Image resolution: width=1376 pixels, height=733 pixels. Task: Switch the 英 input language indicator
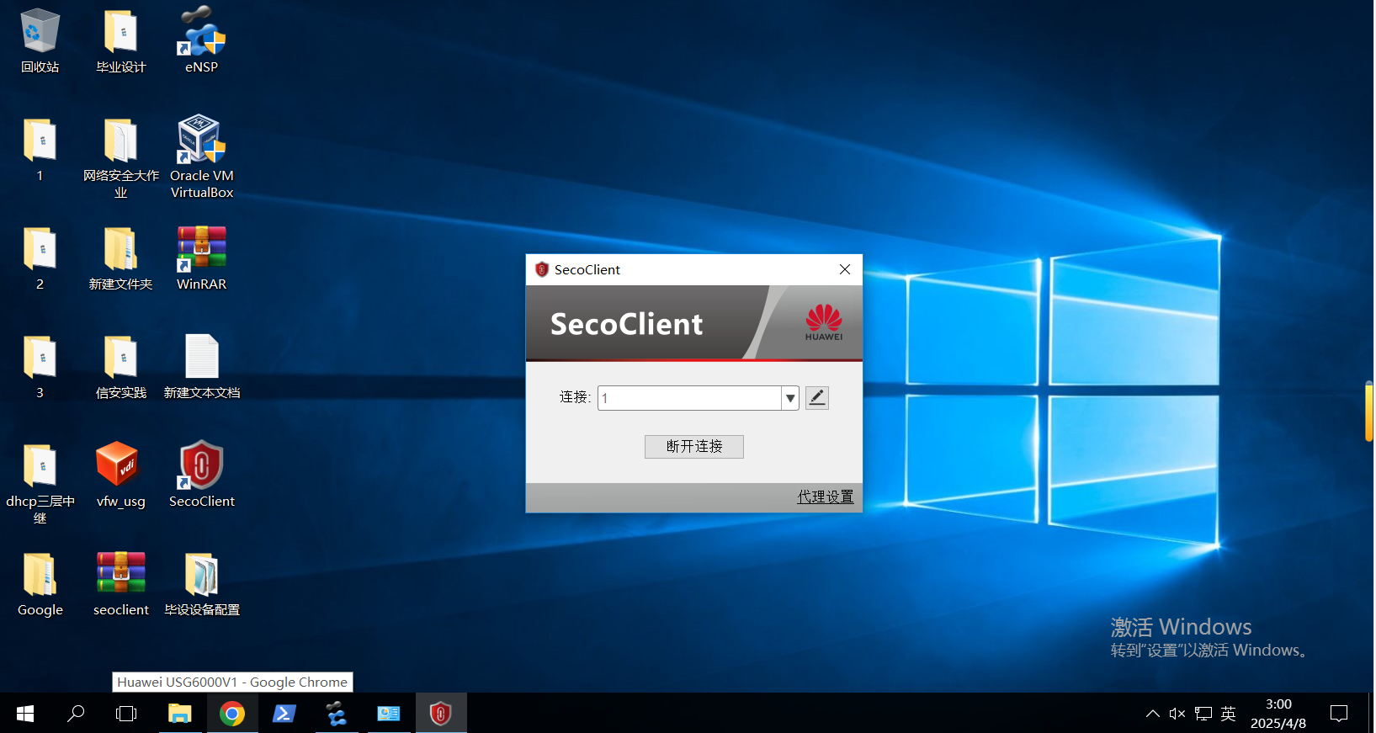click(x=1229, y=714)
